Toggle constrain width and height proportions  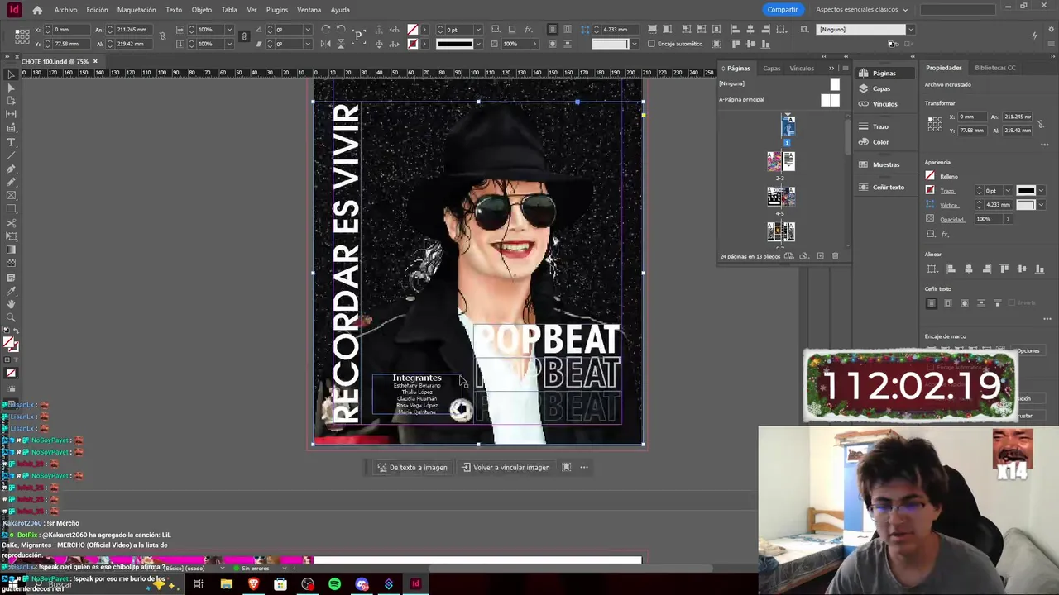pos(162,36)
